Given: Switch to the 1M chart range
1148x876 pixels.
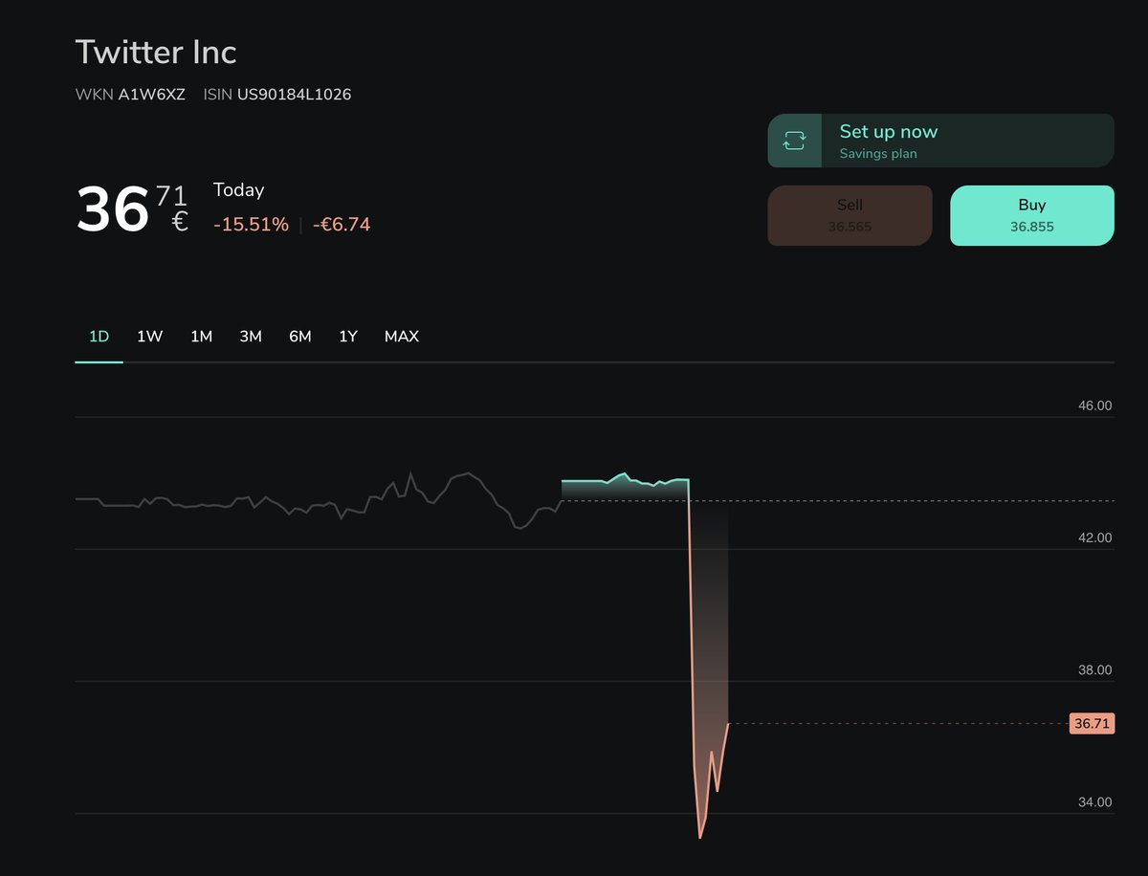Looking at the screenshot, I should click(201, 337).
